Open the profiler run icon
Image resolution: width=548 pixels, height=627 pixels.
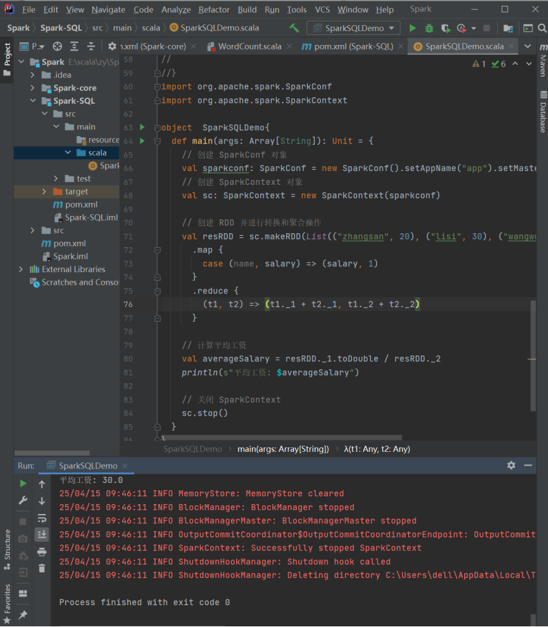[462, 28]
